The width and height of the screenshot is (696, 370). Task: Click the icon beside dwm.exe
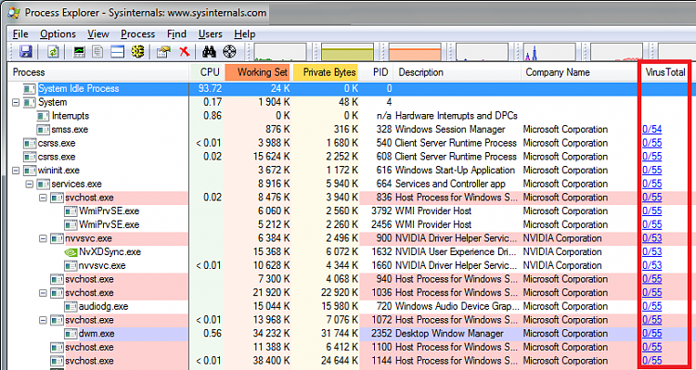click(x=71, y=334)
